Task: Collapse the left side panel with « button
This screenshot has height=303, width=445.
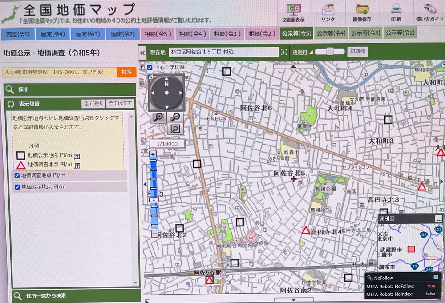Action: tap(142, 53)
